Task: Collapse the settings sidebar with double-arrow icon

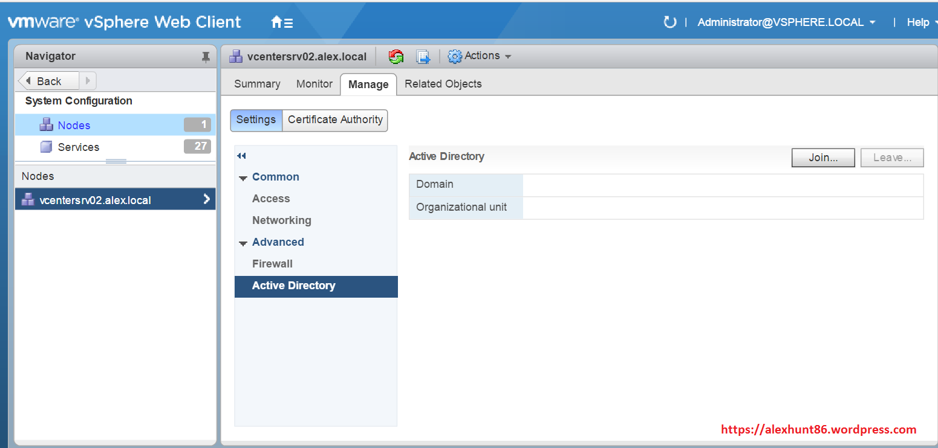Action: [242, 156]
